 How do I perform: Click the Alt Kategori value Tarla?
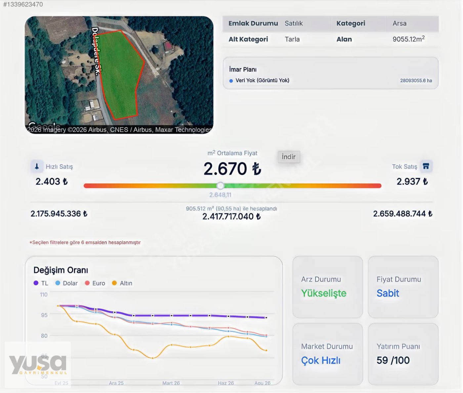pos(292,39)
